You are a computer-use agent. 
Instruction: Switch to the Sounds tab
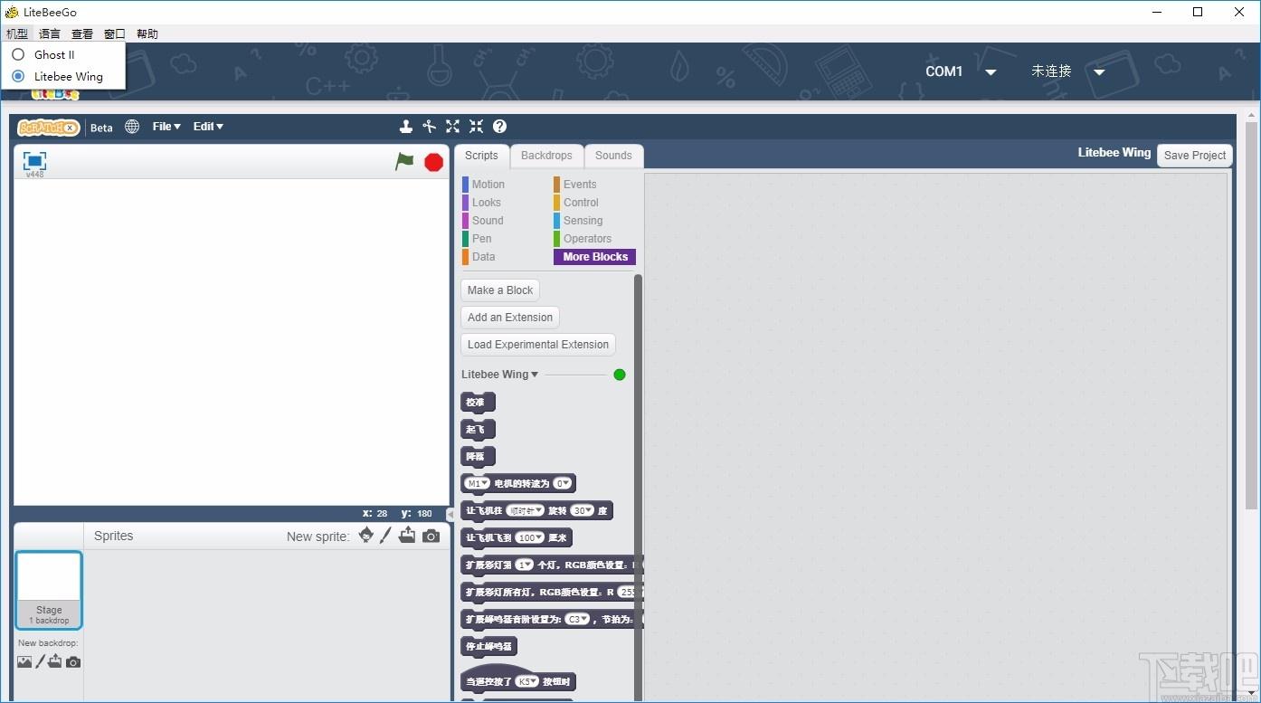coord(613,156)
